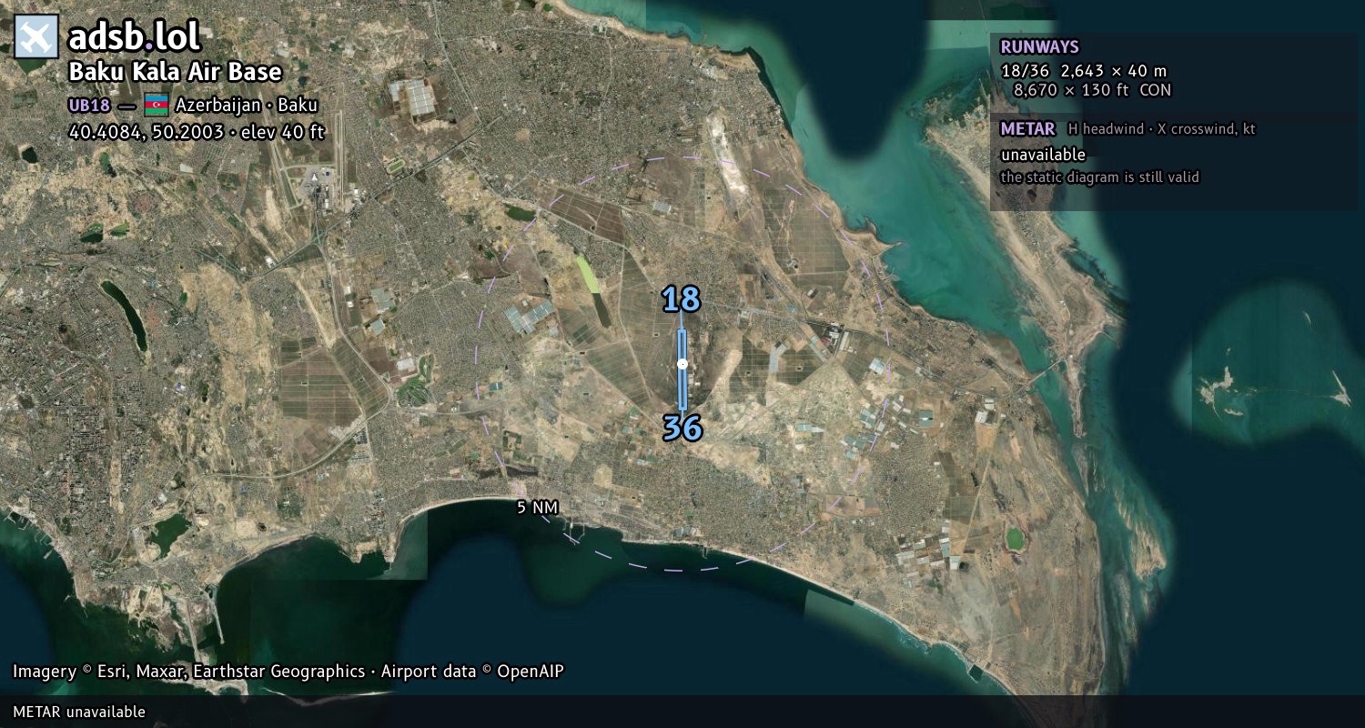Click the Esri Maxar imagery attribution text
Screen dimensions: 1365x728
tap(288, 672)
